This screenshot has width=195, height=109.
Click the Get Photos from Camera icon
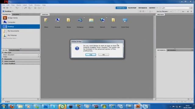pyautogui.click(x=26, y=8)
